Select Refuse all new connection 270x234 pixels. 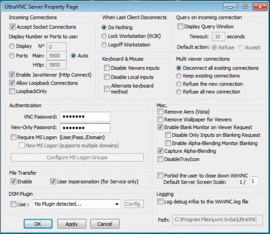[179, 92]
